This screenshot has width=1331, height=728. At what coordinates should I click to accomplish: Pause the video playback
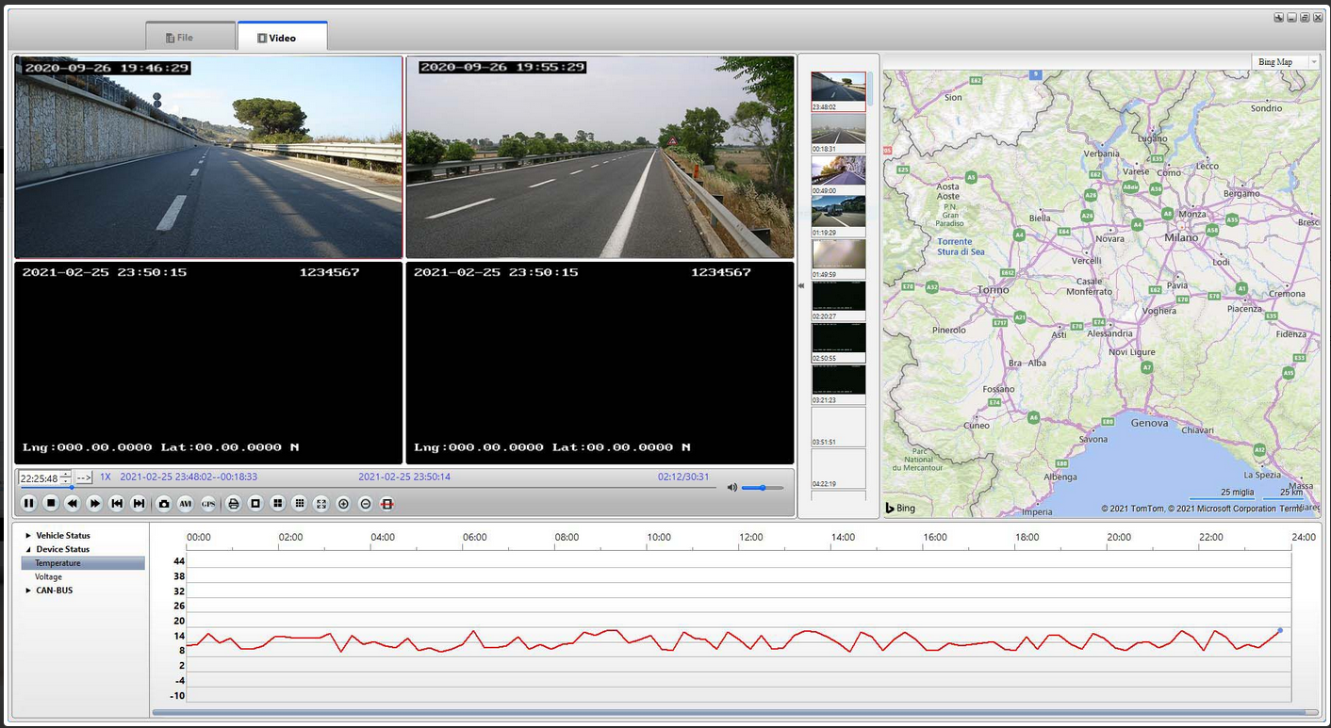pyautogui.click(x=29, y=504)
